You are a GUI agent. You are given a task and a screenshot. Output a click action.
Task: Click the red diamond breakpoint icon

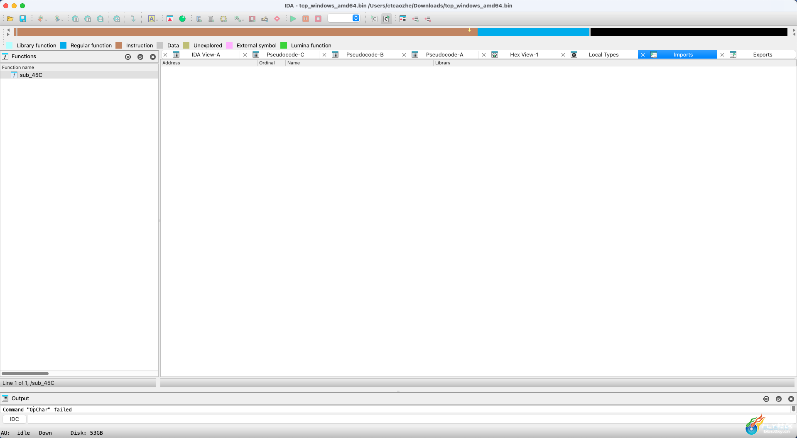click(x=277, y=19)
